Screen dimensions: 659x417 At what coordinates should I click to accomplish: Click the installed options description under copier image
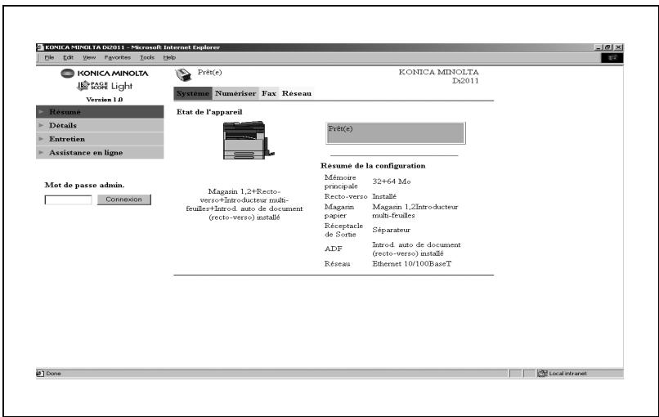pos(244,204)
